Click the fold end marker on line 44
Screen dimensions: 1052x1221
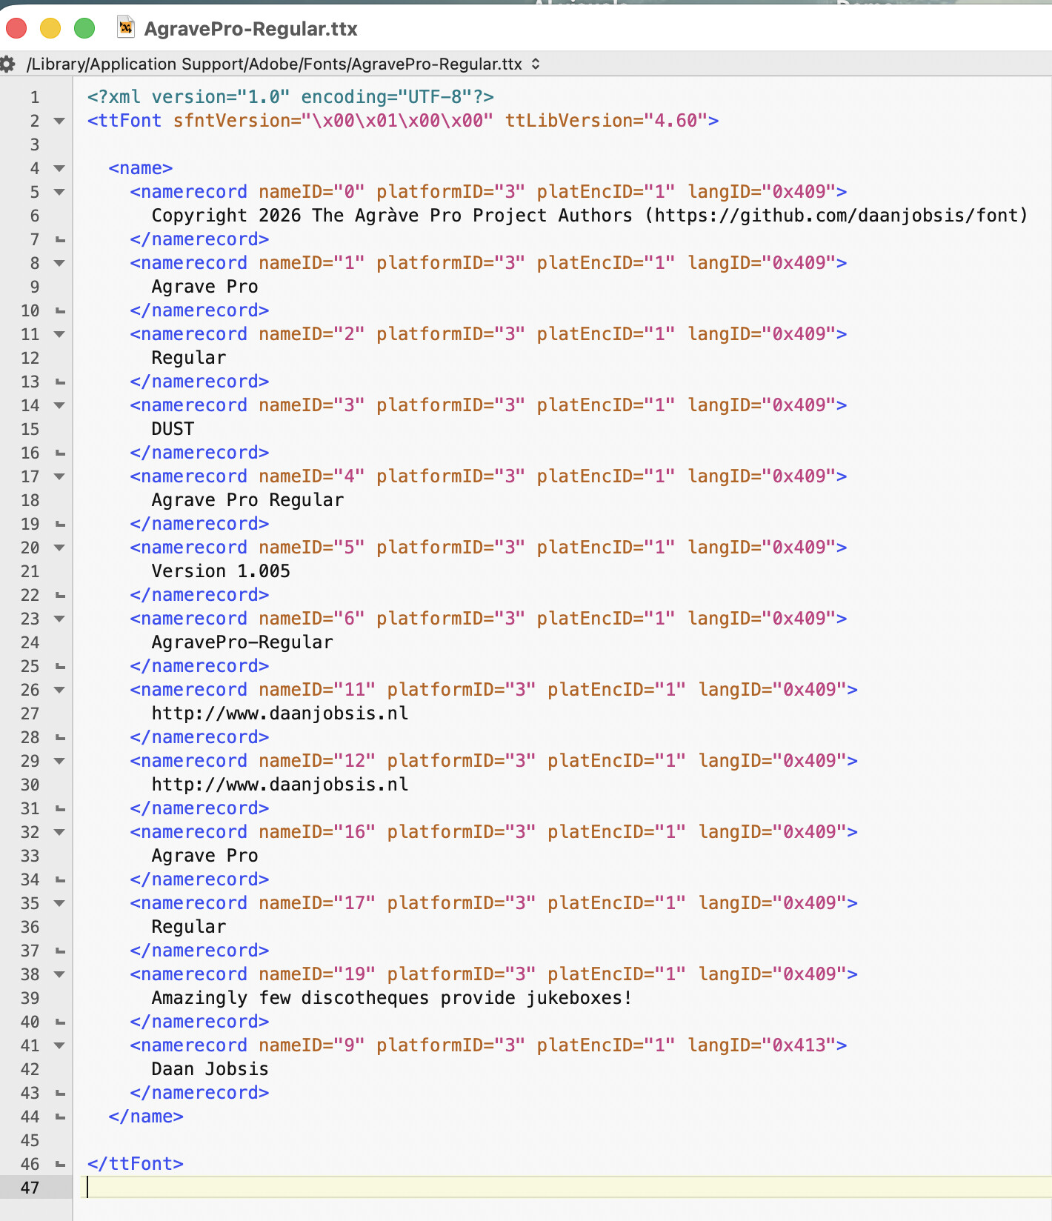coord(60,1117)
